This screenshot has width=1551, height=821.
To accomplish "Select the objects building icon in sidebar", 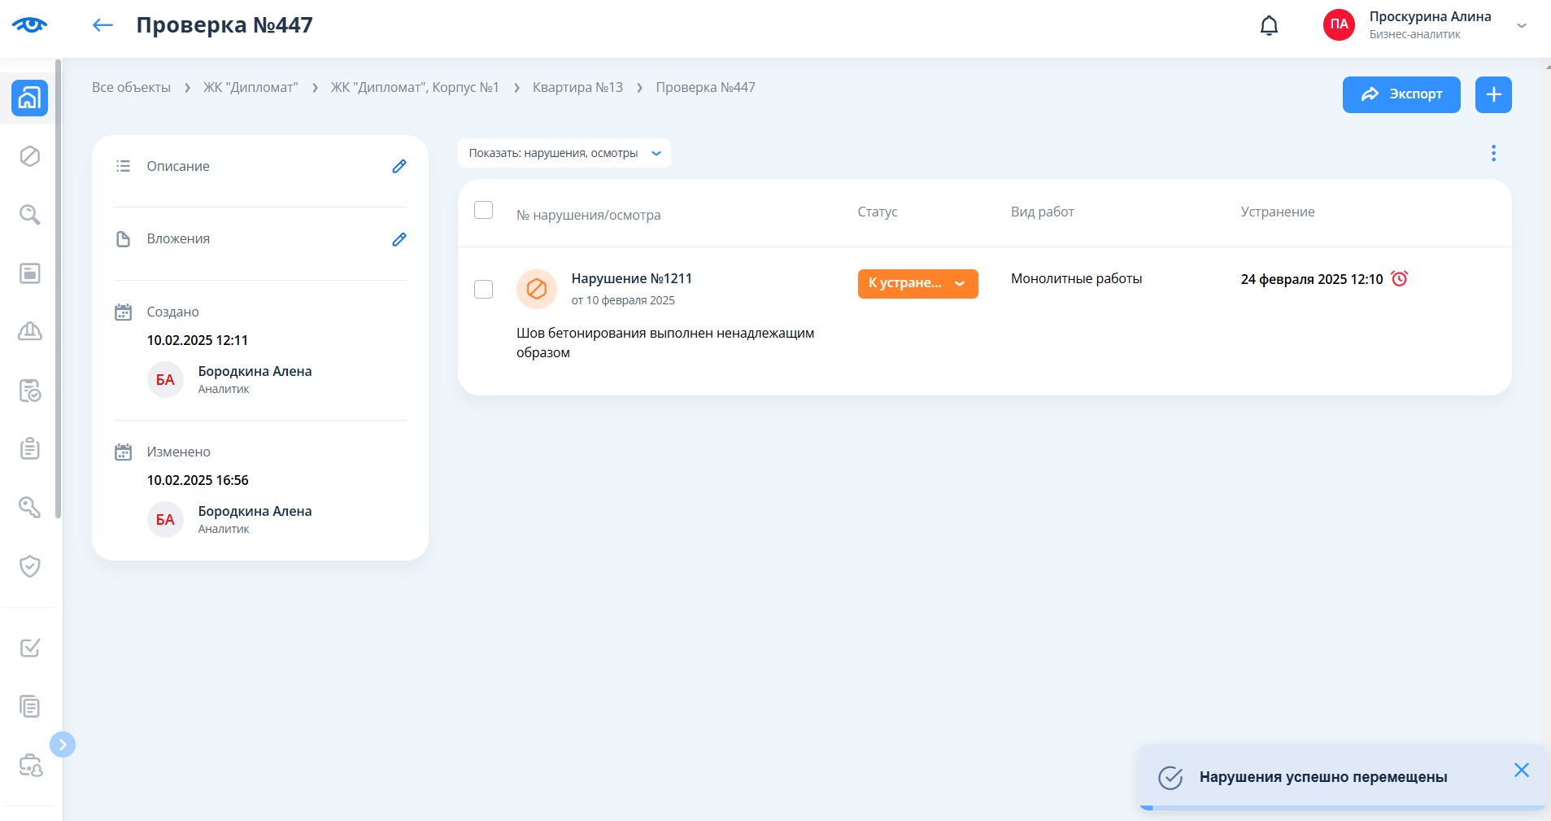I will pyautogui.click(x=30, y=98).
